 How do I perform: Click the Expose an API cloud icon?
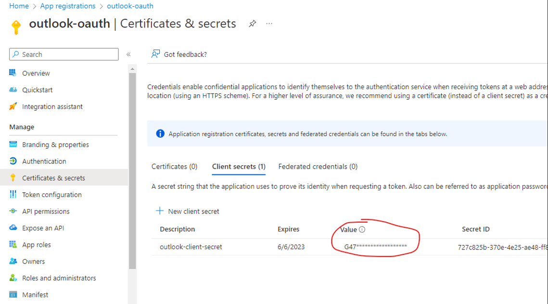click(13, 228)
